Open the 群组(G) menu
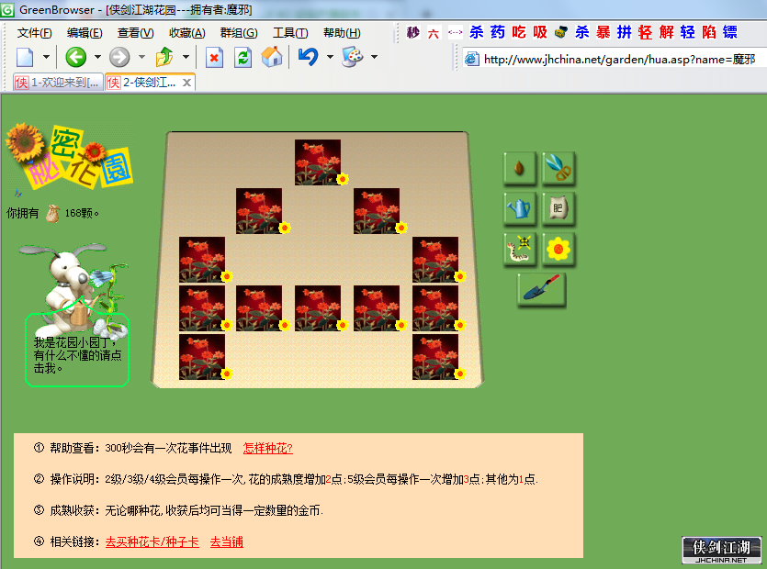This screenshot has height=569, width=767. [x=239, y=33]
